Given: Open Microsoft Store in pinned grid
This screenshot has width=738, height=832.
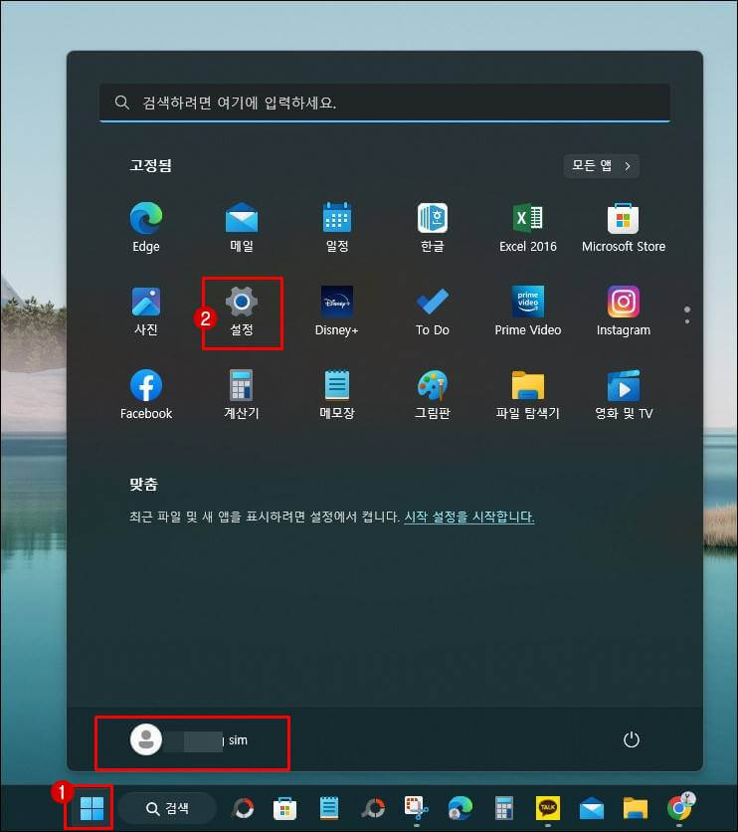Looking at the screenshot, I should click(x=623, y=227).
